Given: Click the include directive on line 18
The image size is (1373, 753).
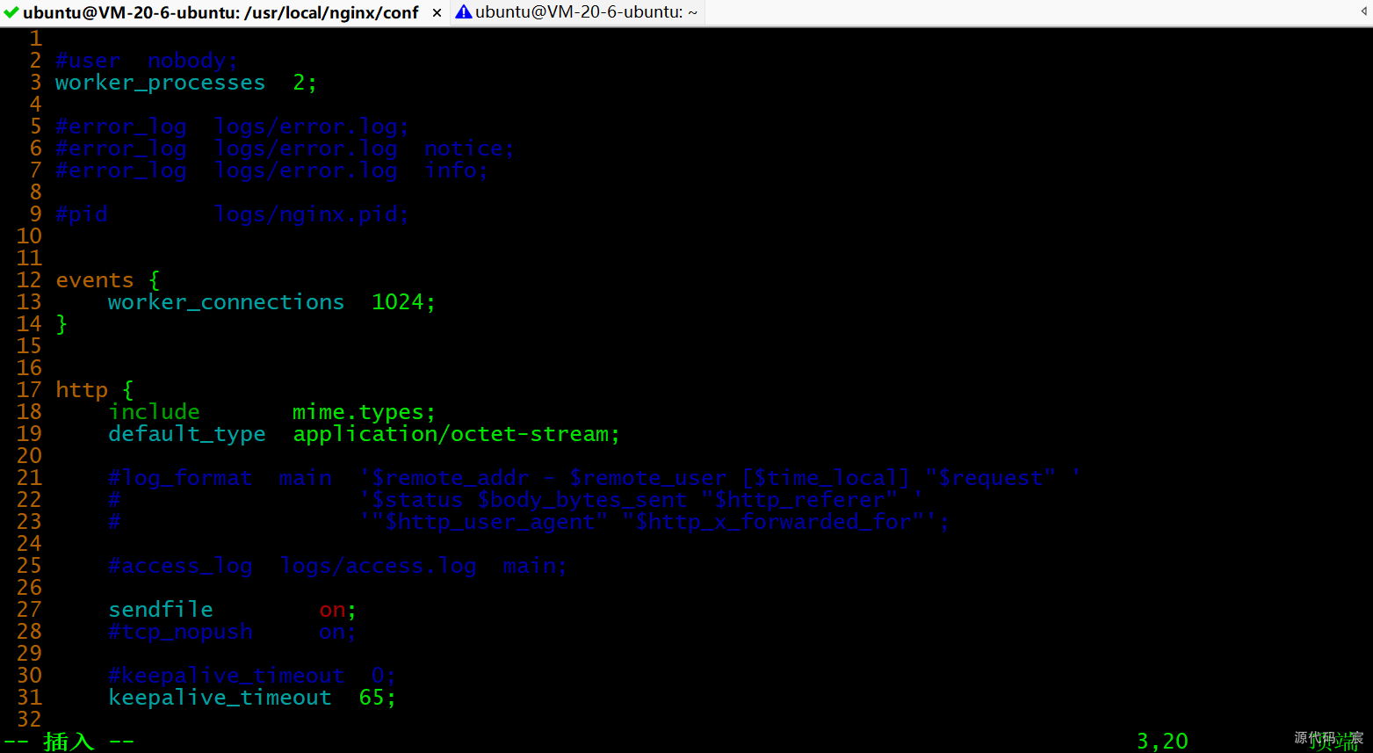Looking at the screenshot, I should pyautogui.click(x=154, y=412).
